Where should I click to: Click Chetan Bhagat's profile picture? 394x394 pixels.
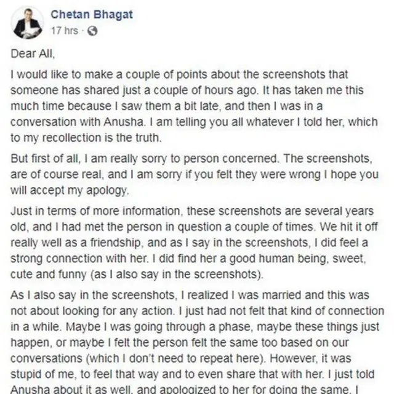pyautogui.click(x=27, y=23)
